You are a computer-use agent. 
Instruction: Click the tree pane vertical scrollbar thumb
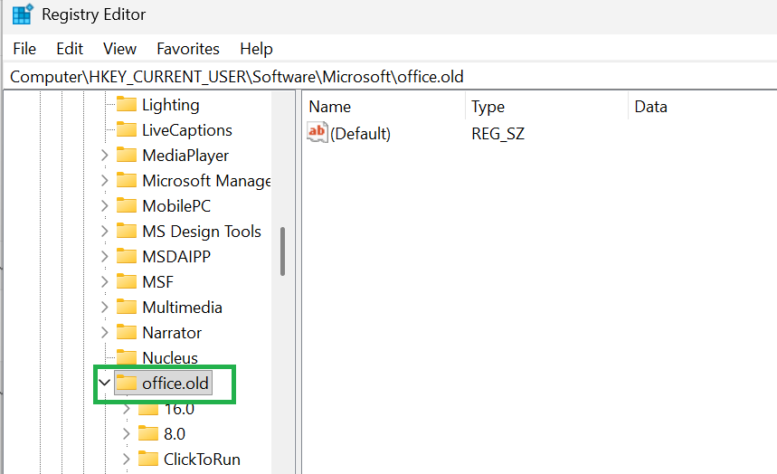coord(282,251)
